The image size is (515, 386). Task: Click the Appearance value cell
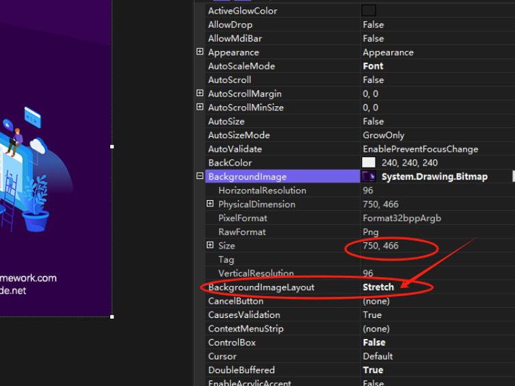point(388,52)
